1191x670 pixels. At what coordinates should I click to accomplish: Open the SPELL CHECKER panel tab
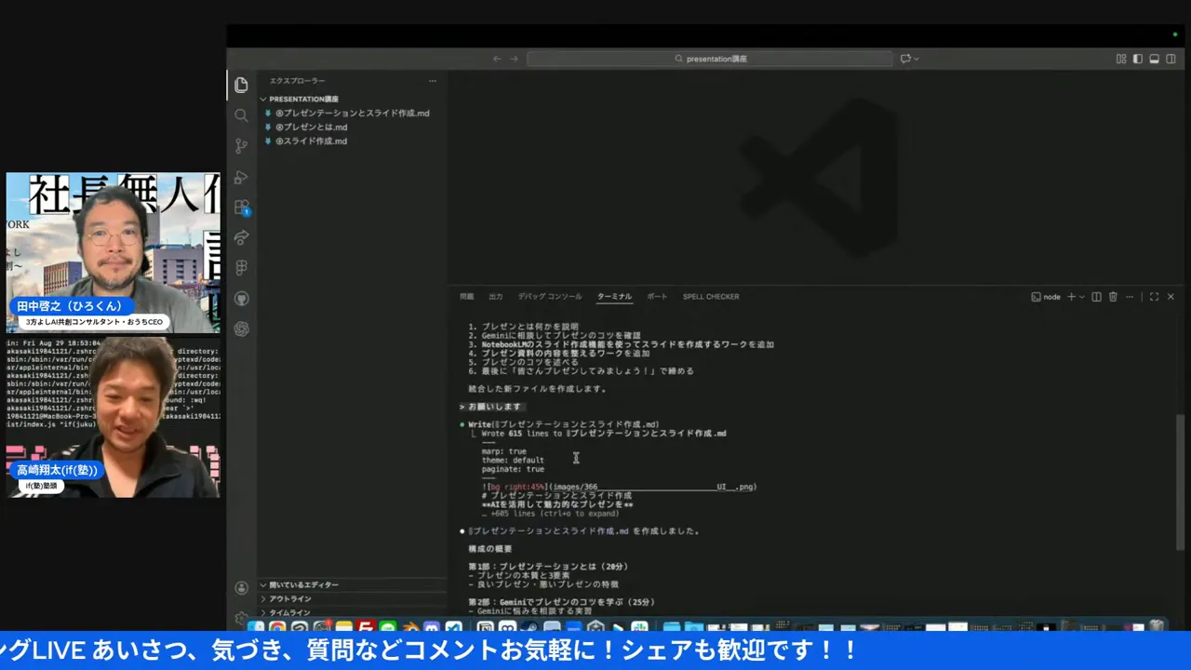710,296
